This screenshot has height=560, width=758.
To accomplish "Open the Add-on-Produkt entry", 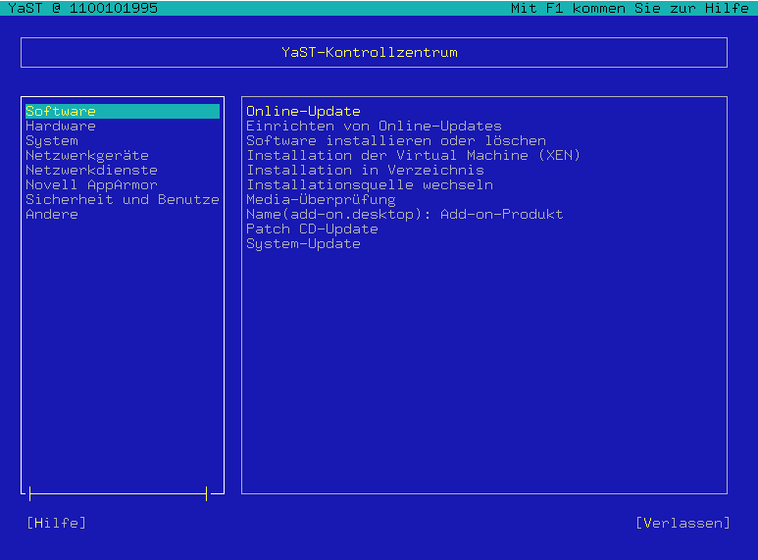I will click(405, 214).
